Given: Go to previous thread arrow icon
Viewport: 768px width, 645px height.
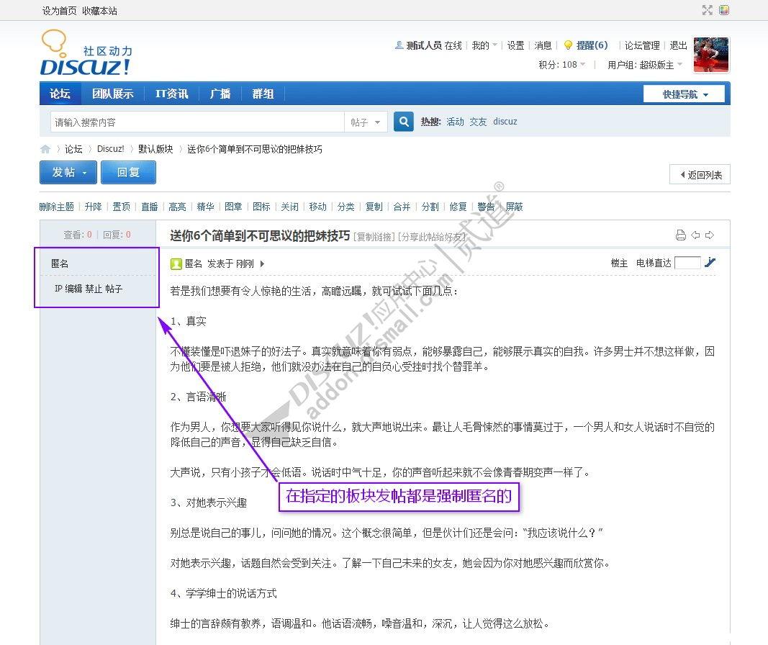Looking at the screenshot, I should click(695, 235).
